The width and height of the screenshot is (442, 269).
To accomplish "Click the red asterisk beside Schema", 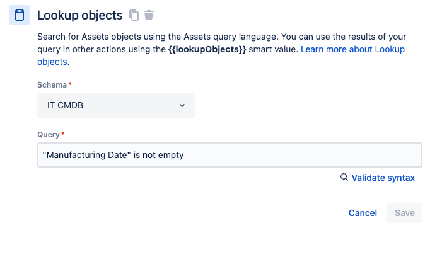I will pos(70,84).
